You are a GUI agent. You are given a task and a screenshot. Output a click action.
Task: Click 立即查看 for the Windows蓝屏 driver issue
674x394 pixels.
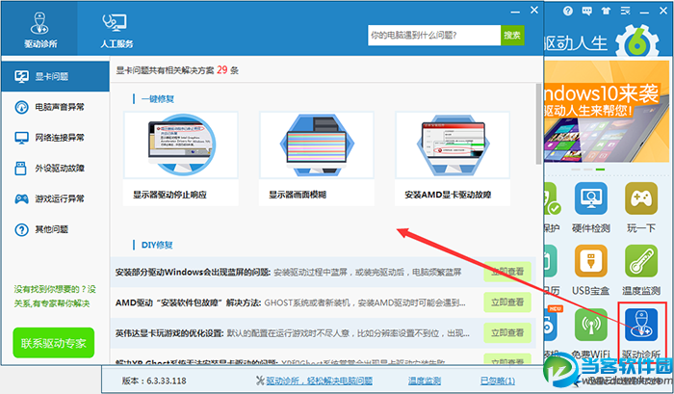[507, 272]
